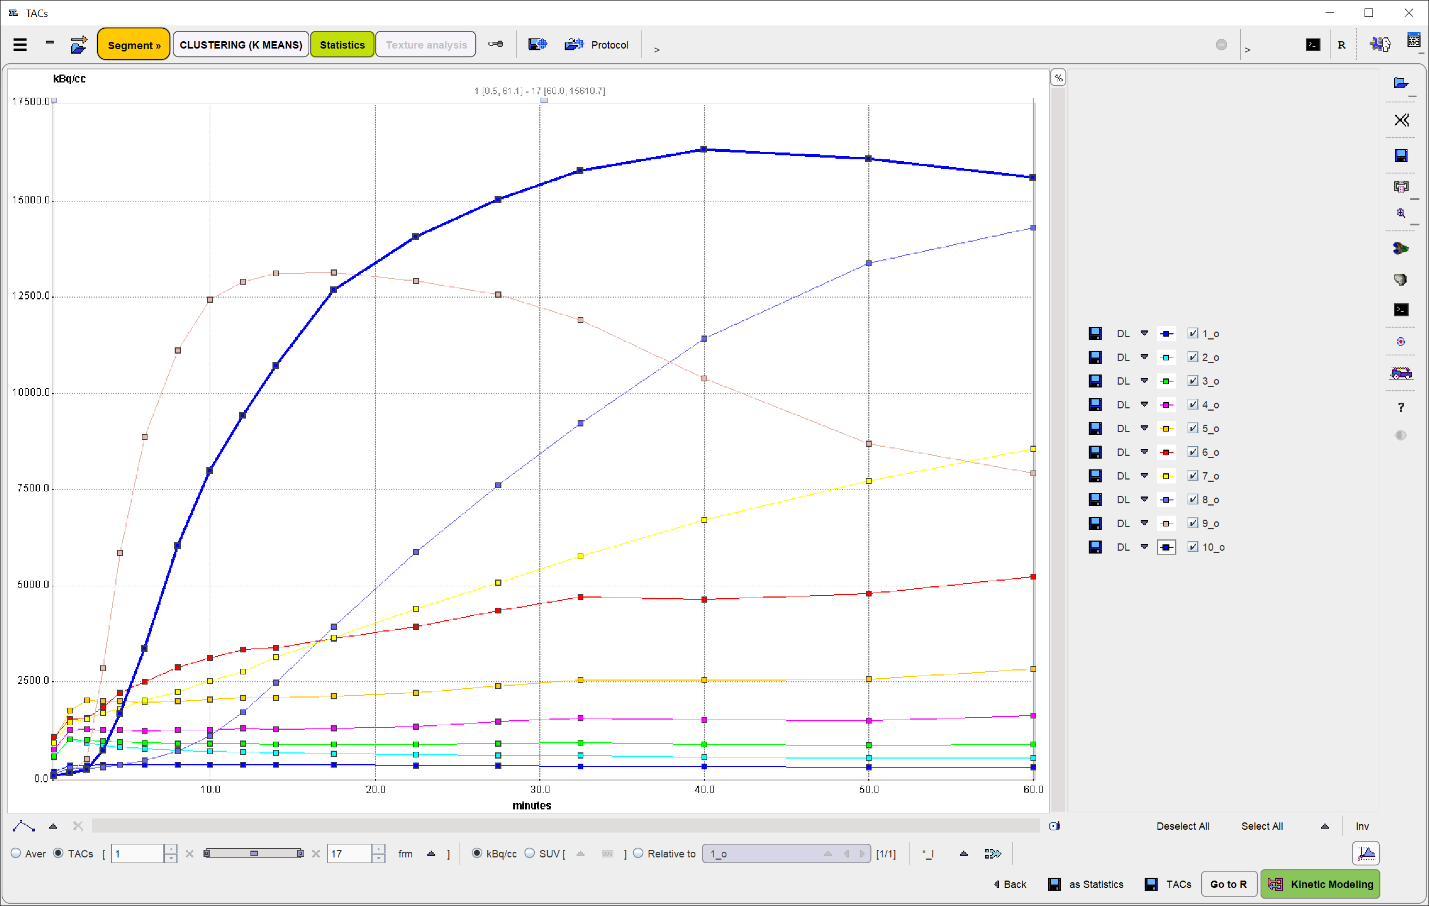Open the hamburger menu icon
Viewport: 1429px width, 906px height.
pos(20,45)
